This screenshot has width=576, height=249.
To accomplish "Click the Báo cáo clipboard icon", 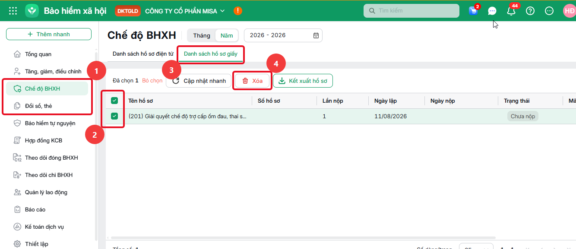I will click(x=17, y=209).
